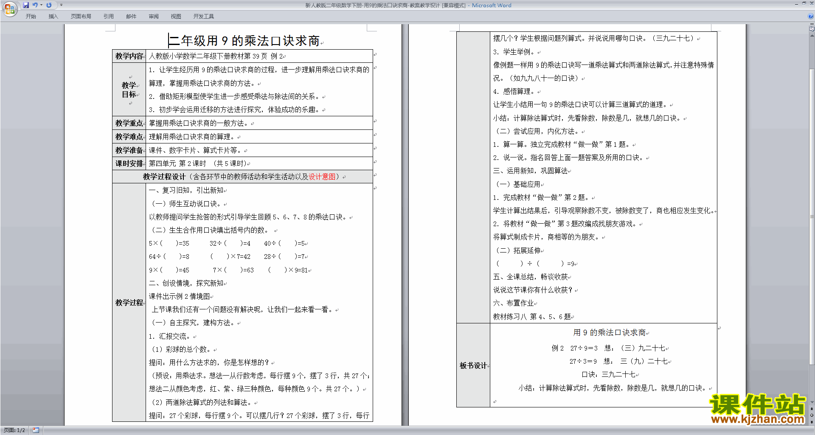This screenshot has width=815, height=435.
Task: Redo the last action
Action: click(x=49, y=5)
